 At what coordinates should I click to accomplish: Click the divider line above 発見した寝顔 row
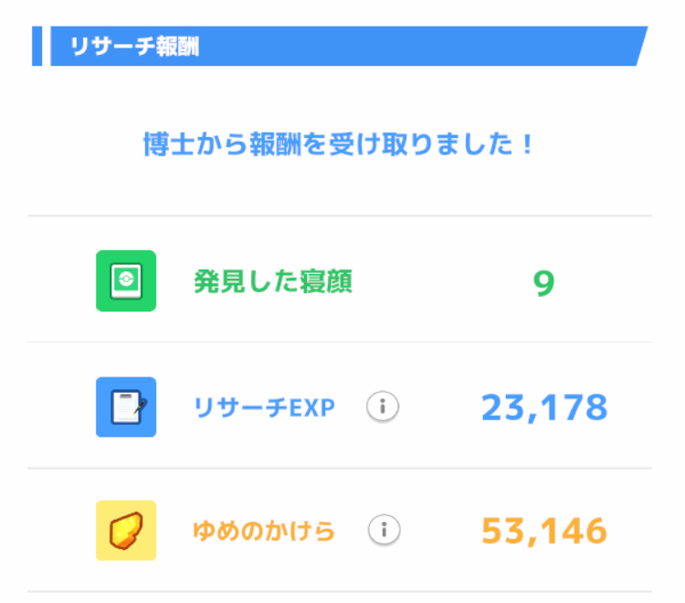340,217
